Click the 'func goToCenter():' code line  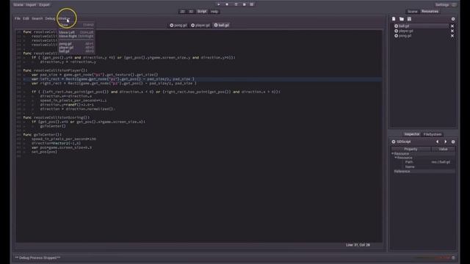43,135
